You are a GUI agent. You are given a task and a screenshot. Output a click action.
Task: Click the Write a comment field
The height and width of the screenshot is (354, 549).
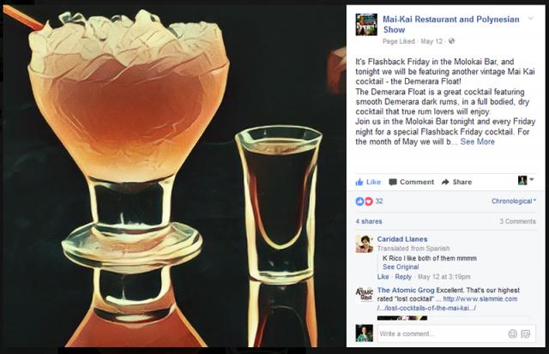(441, 333)
